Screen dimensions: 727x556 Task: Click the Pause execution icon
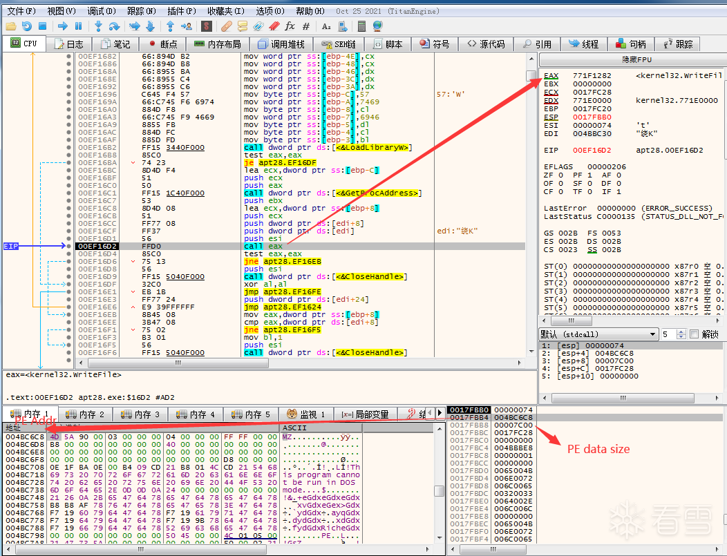78,26
